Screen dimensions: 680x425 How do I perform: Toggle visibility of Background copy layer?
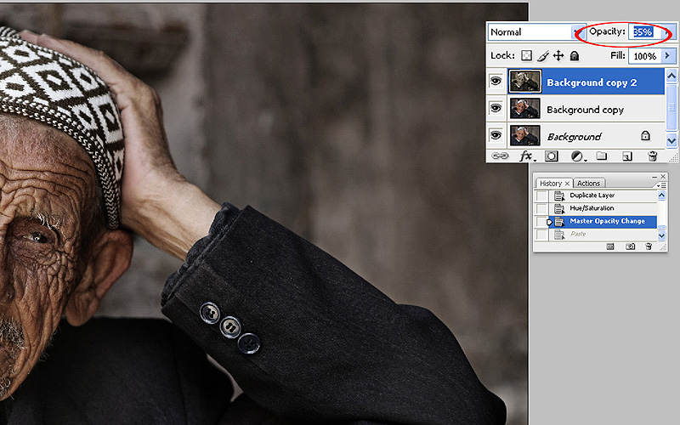click(x=496, y=109)
